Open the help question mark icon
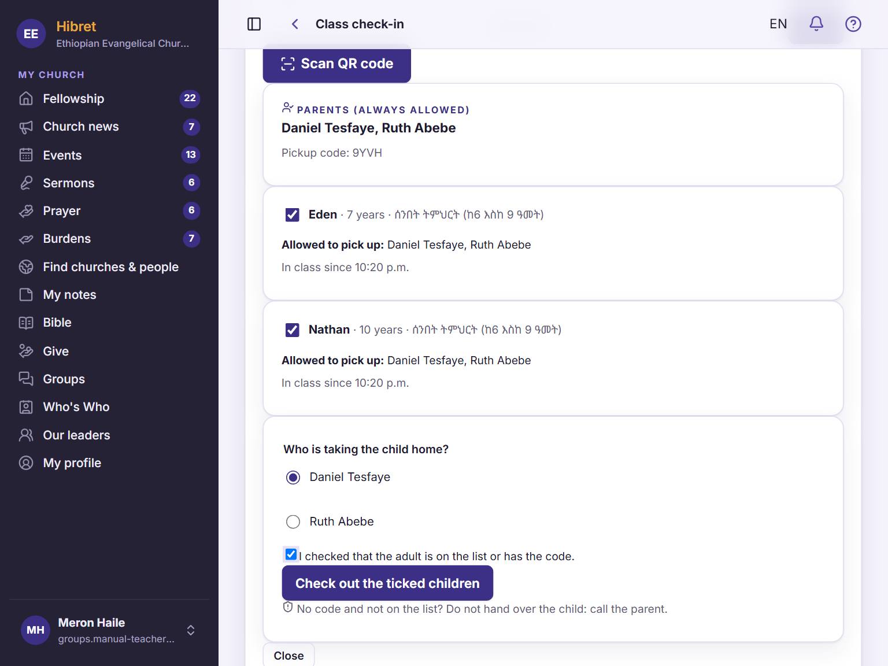 pyautogui.click(x=853, y=24)
